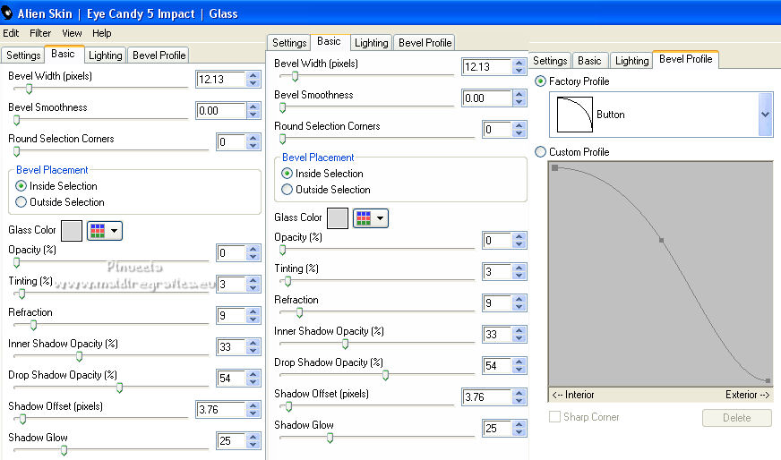781x460 pixels.
Task: Click the middle curve point in the profile graph
Action: [662, 240]
